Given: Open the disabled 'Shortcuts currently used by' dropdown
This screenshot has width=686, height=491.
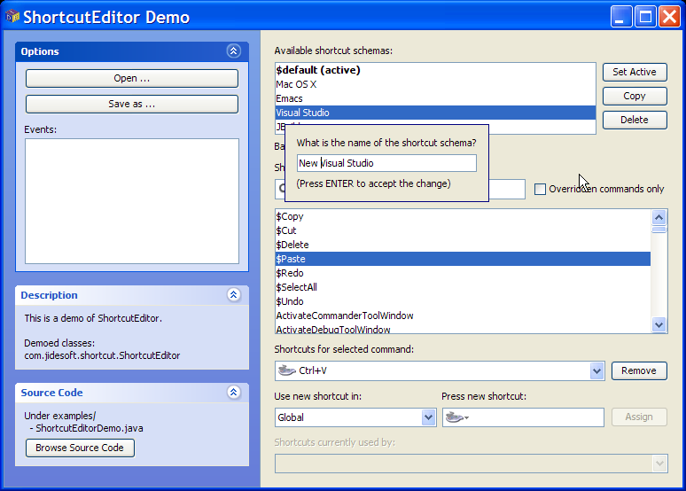Looking at the screenshot, I should (659, 464).
